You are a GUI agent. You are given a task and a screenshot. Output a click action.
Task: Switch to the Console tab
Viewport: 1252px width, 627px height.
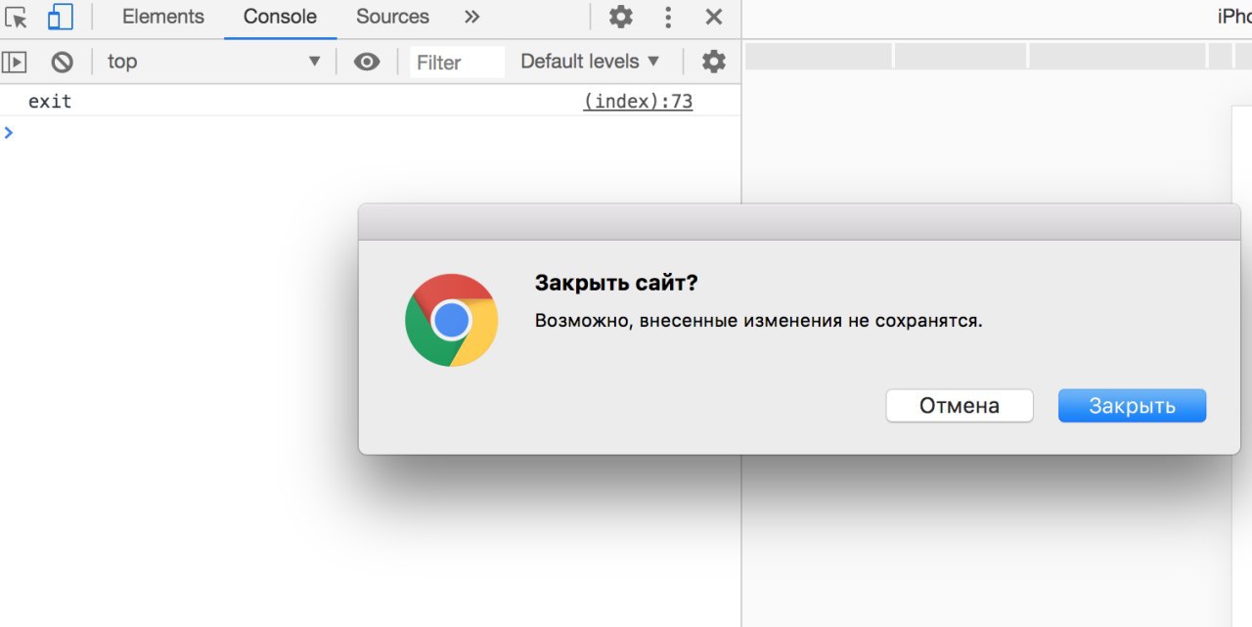pos(280,17)
